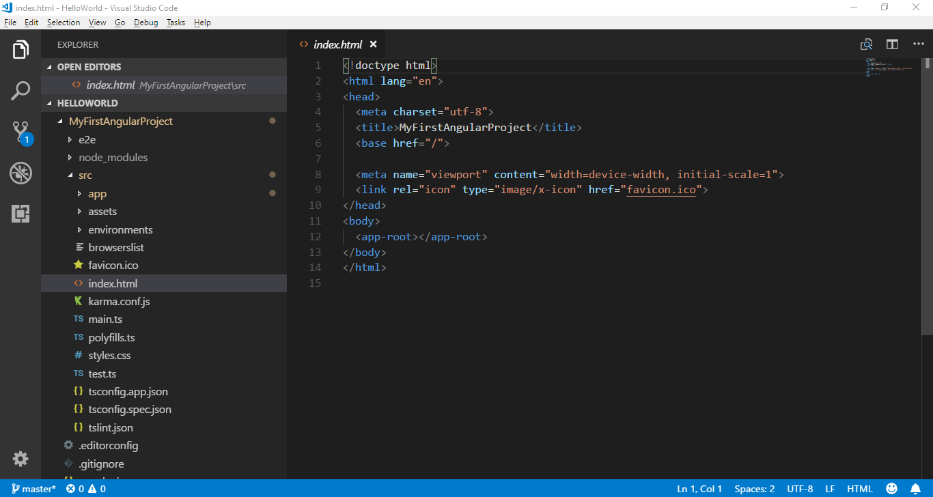Viewport: 933px width, 497px height.
Task: Change end of line via LF
Action: click(x=830, y=489)
